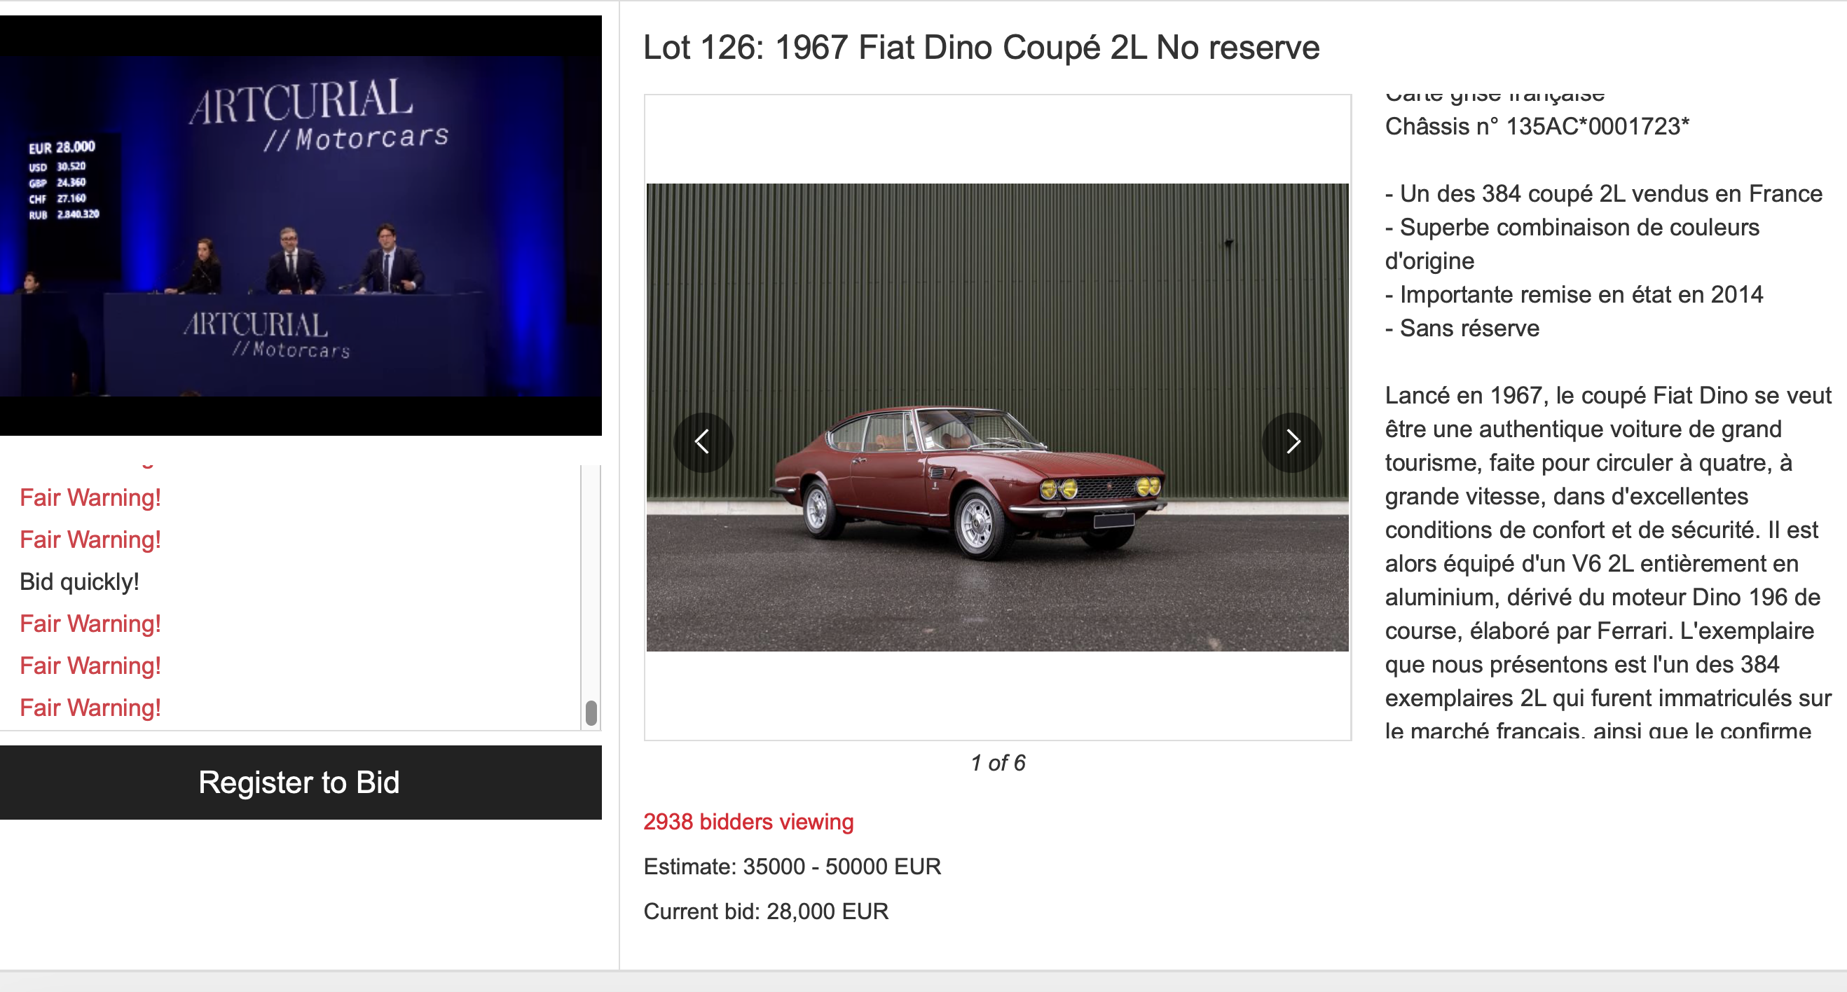Select the Bid quickly! message
The image size is (1847, 992).
pos(80,581)
